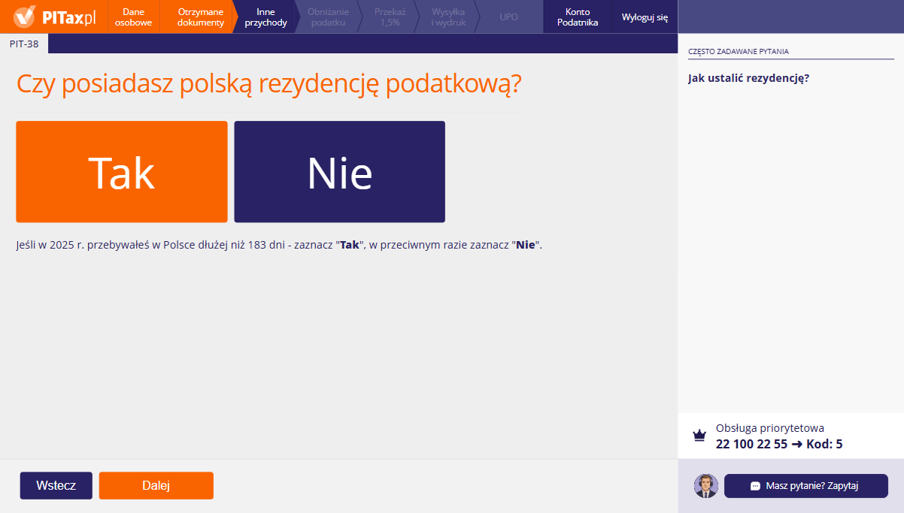Click the crown icon next to Obsługa priorytetowa
The height and width of the screenshot is (513, 904).
click(x=699, y=435)
